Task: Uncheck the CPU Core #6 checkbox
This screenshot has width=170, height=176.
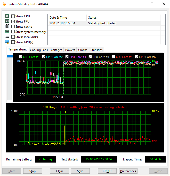Action: pos(136,57)
